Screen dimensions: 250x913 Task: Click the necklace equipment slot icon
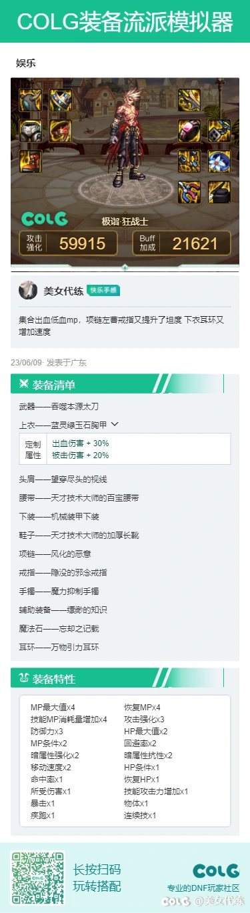coord(219,131)
